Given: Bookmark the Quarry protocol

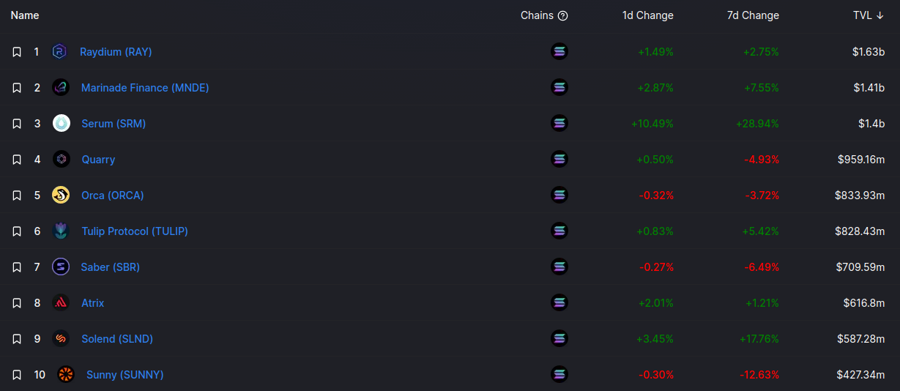Looking at the screenshot, I should pos(17,160).
